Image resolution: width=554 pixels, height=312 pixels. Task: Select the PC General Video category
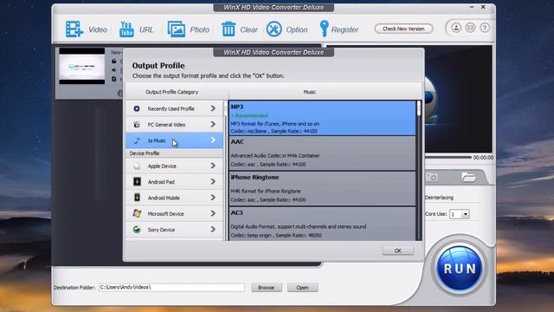(x=174, y=125)
